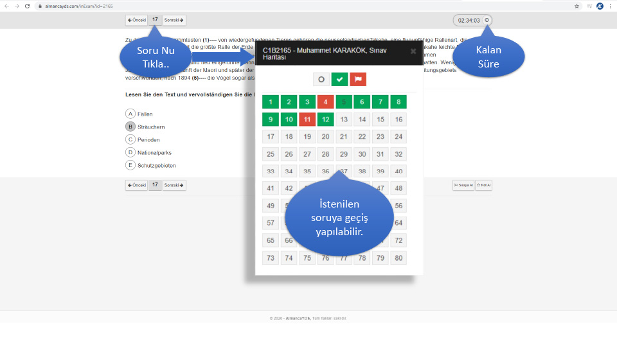The height and width of the screenshot is (347, 617).
Task: Go to question 10 in the map
Action: pos(289,120)
